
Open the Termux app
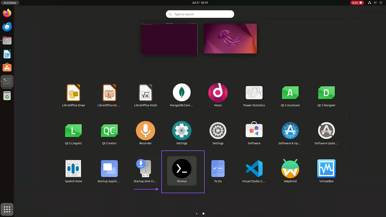coord(182,168)
